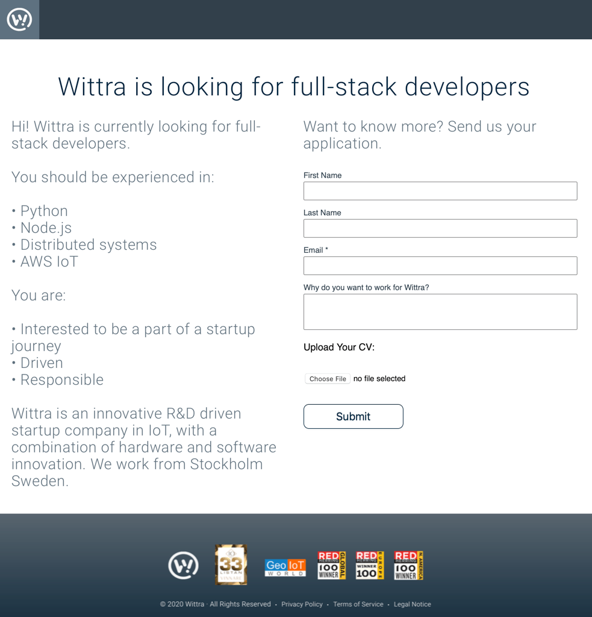
Task: Click the 'Want to know more? Send us your application.' text
Action: [x=420, y=135]
